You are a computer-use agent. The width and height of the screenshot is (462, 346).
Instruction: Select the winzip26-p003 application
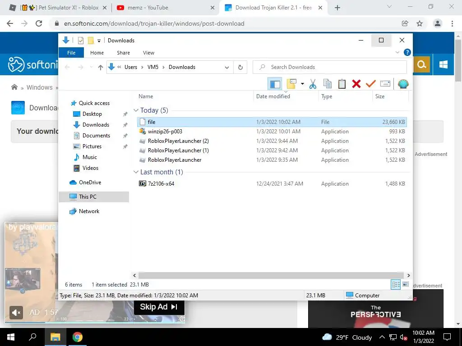[x=272, y=132]
